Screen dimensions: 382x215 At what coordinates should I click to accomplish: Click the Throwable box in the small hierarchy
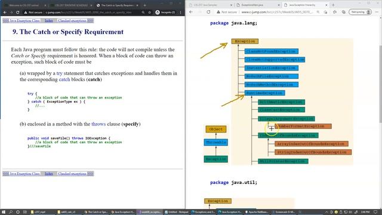tap(216, 142)
